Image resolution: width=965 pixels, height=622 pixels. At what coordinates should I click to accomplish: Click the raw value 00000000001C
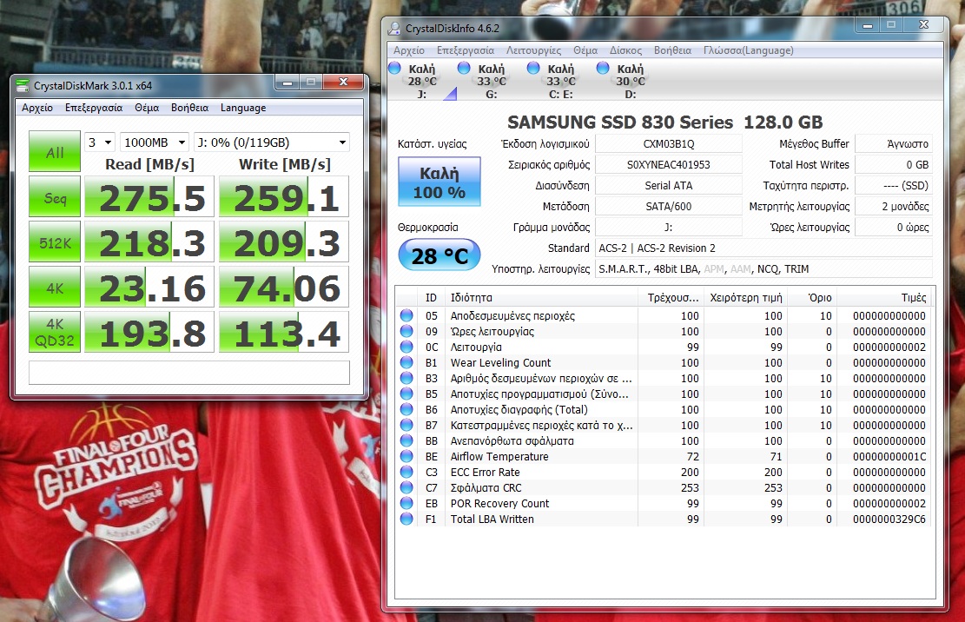pyautogui.click(x=889, y=456)
